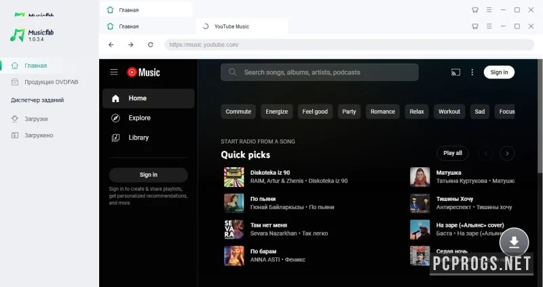The image size is (543, 287).
Task: Click the Quick picks heading
Action: pyautogui.click(x=246, y=155)
